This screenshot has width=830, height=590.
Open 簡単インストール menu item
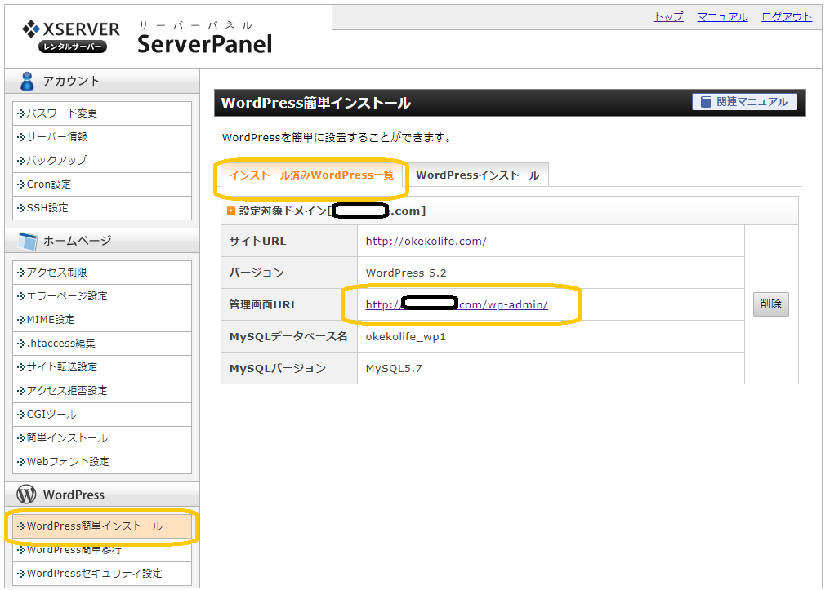[x=102, y=437]
